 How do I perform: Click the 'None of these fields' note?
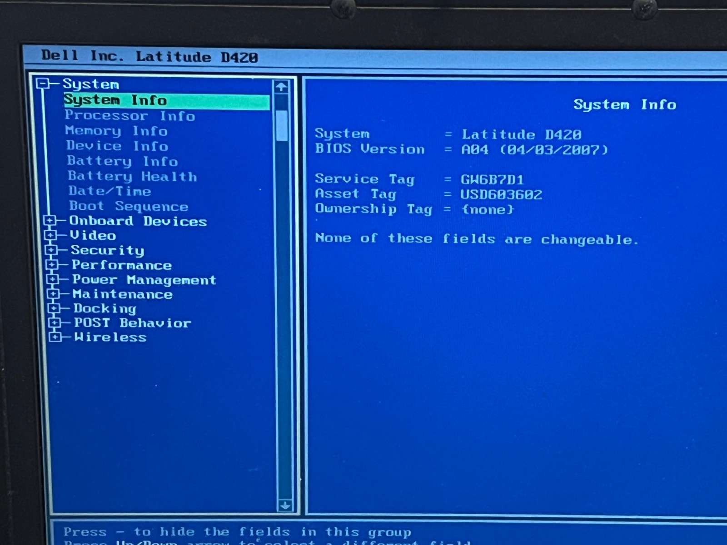click(x=477, y=238)
